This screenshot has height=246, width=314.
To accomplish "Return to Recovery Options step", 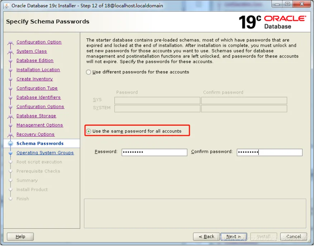I will click(35, 134).
